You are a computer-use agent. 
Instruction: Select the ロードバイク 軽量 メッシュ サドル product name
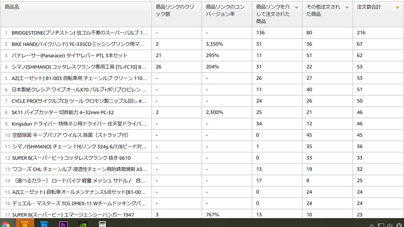click(x=79, y=181)
